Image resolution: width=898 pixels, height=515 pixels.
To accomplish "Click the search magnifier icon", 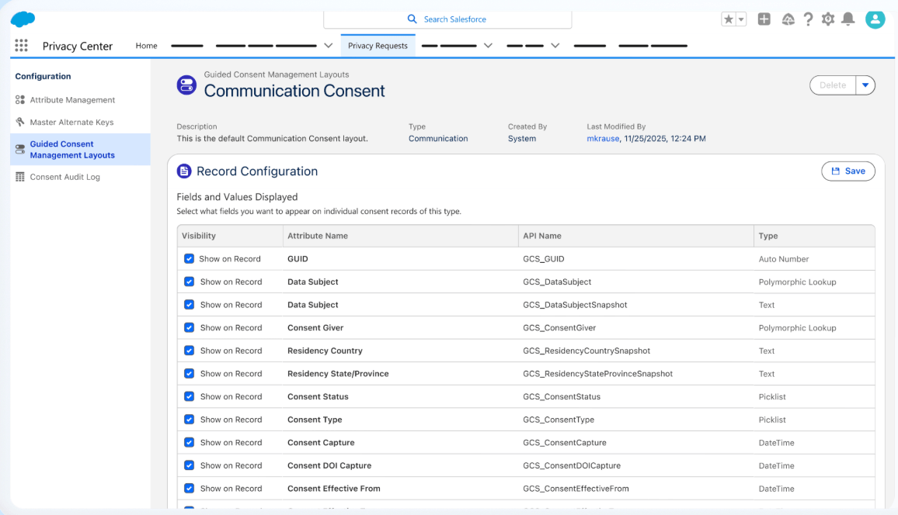I will coord(412,19).
